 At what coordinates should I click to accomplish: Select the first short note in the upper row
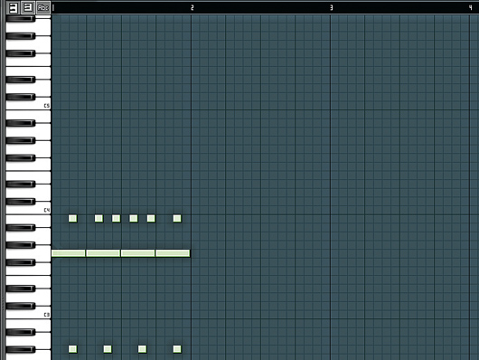(x=72, y=218)
